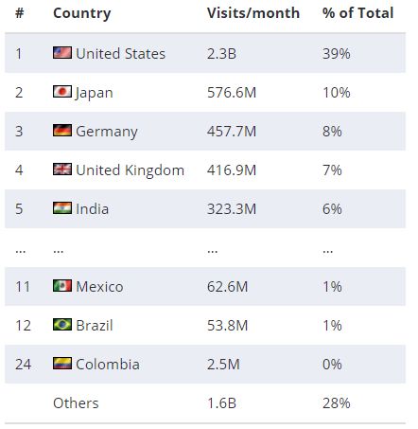Click the 2.3B visits value
The width and height of the screenshot is (418, 429).
[221, 53]
